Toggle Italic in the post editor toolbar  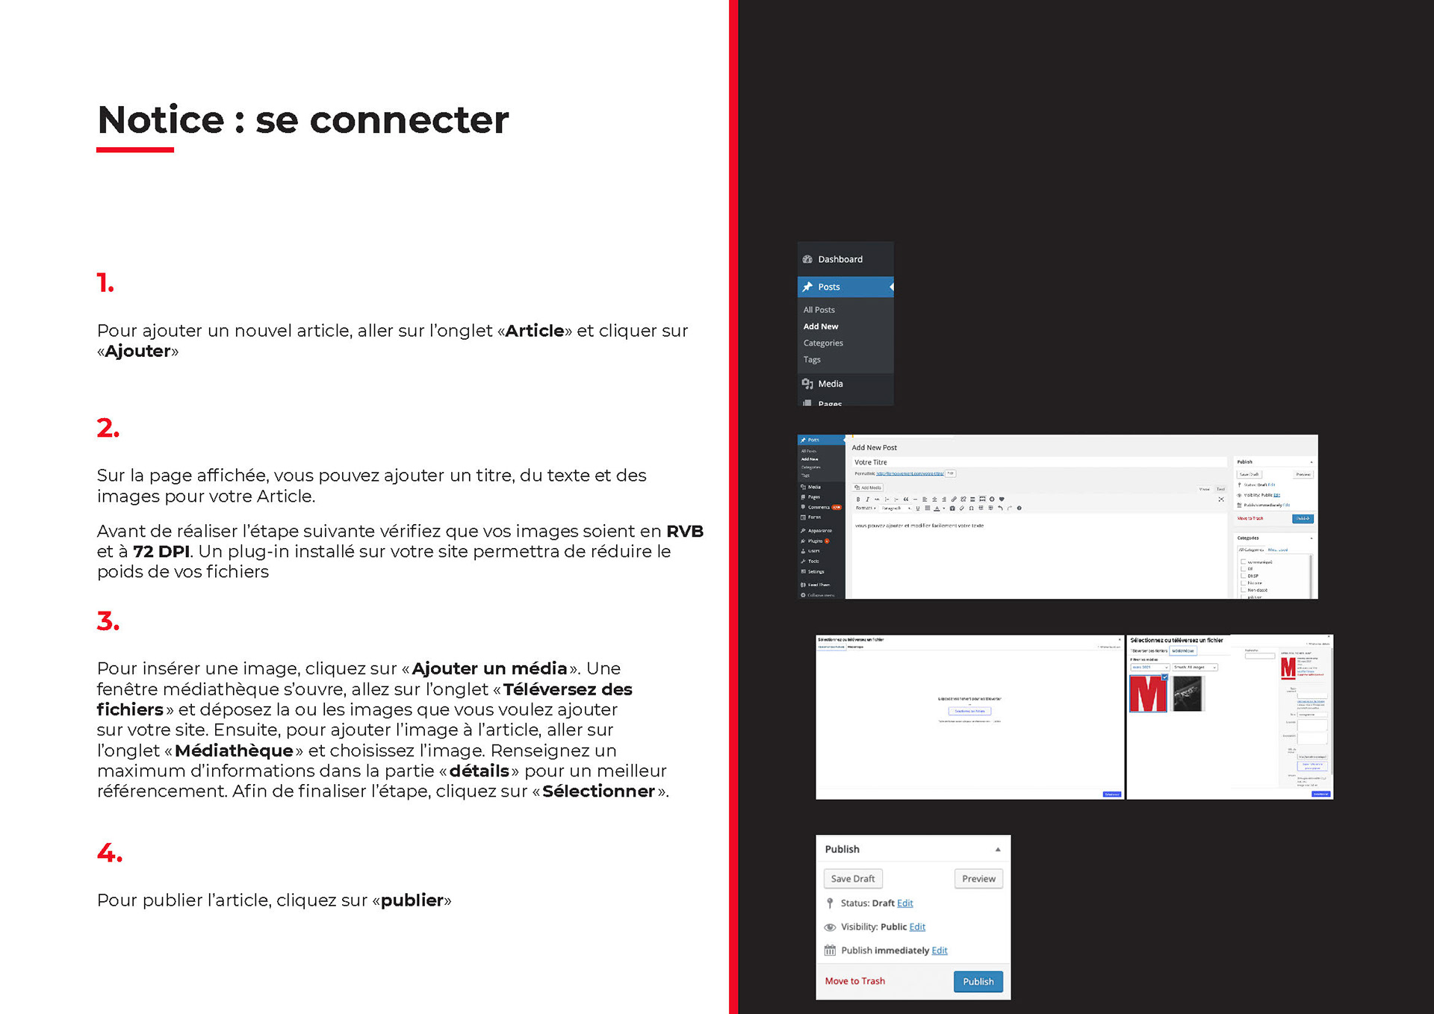click(867, 500)
